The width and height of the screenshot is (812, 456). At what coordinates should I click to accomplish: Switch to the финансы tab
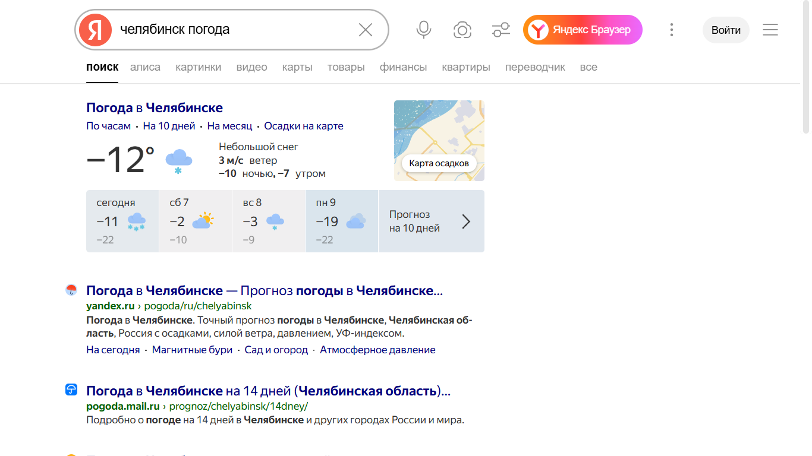(x=403, y=67)
